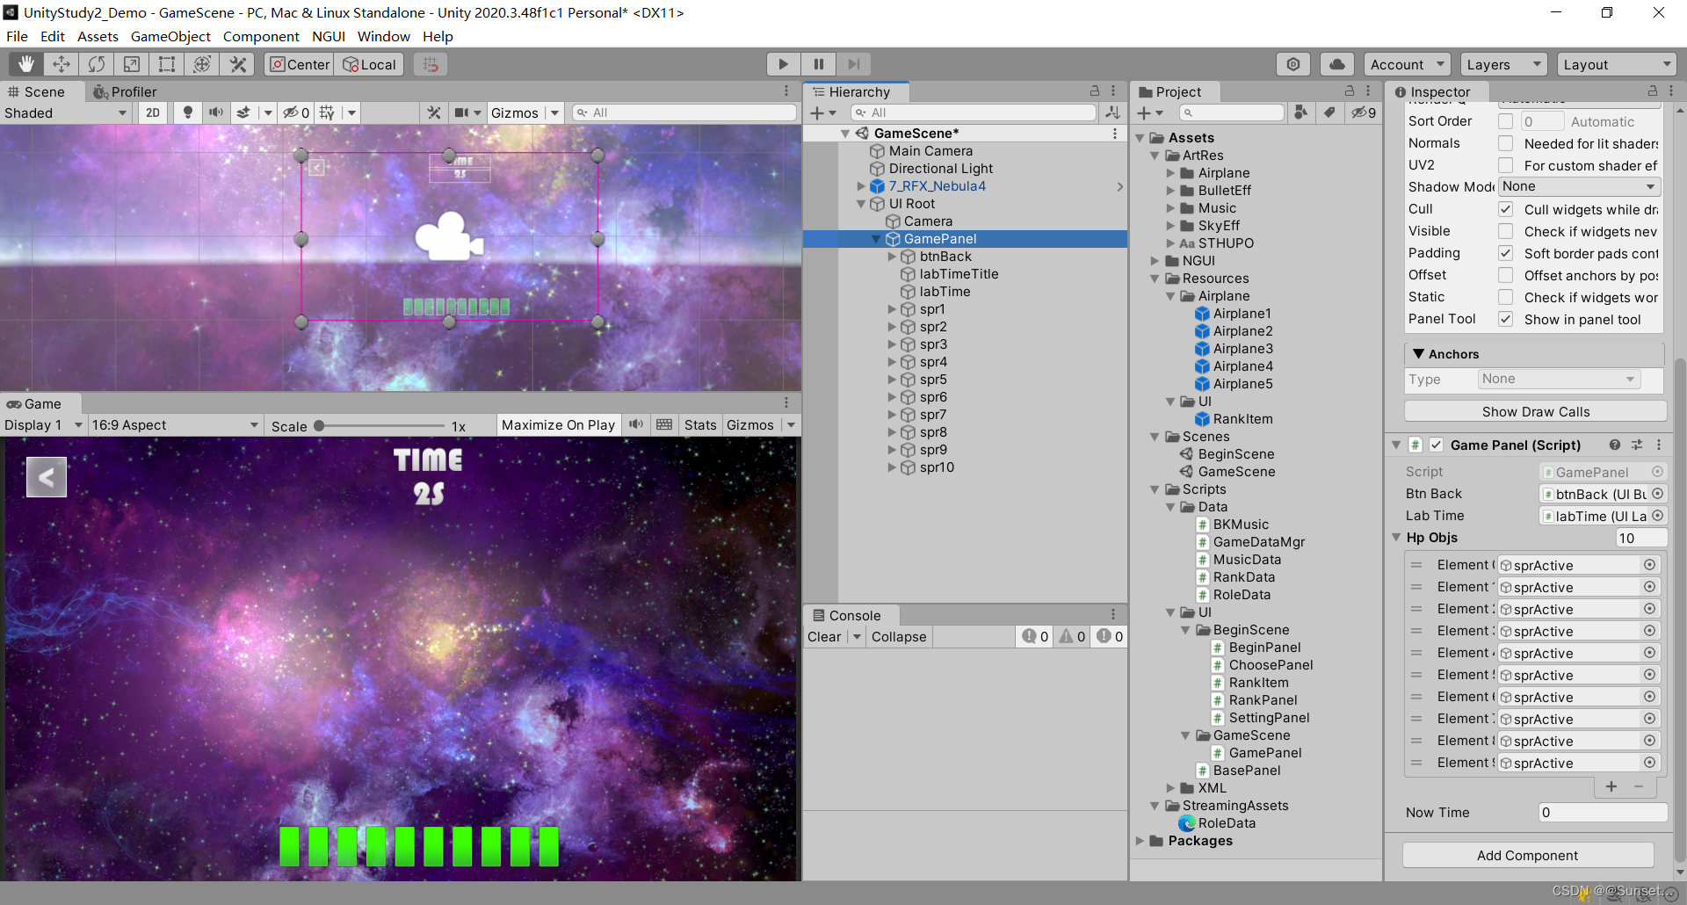Screen dimensions: 1687x905
Task: Select the Scale tool
Action: click(132, 64)
